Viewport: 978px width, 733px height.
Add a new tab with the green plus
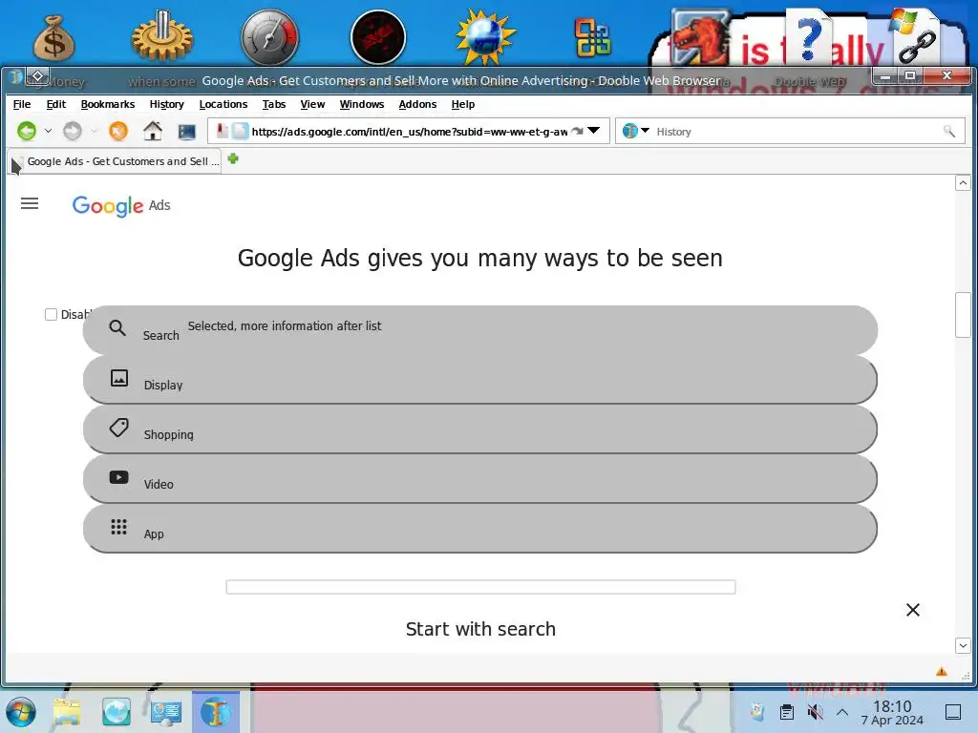pos(233,159)
